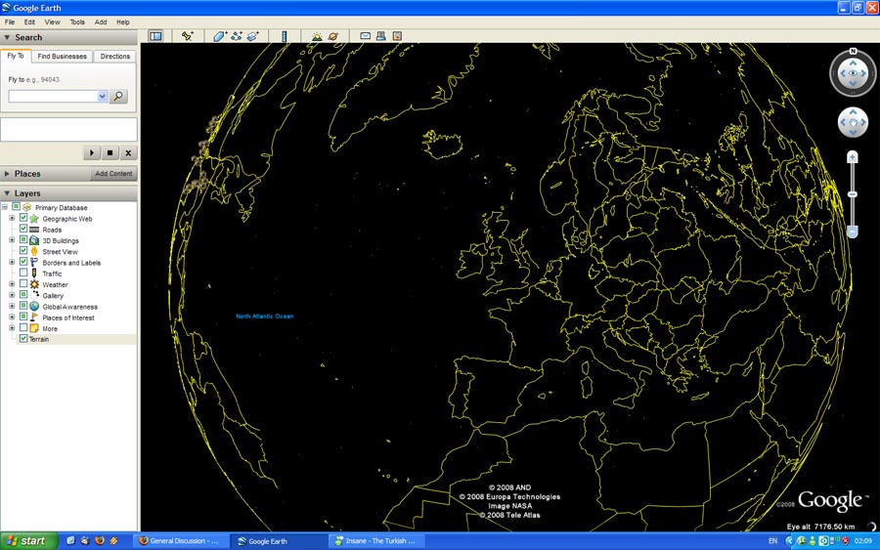The width and height of the screenshot is (880, 550).
Task: Toggle the Geographic Web checkbox
Action: pos(23,218)
